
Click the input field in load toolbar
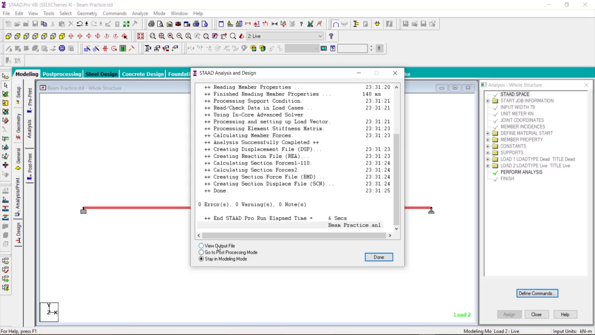(x=352, y=48)
